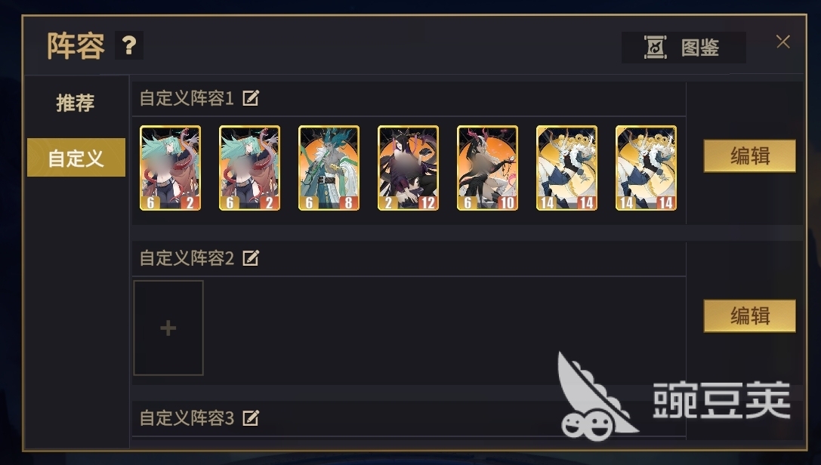
Task: Pick the first white-fur card 14/14
Action: coord(566,168)
